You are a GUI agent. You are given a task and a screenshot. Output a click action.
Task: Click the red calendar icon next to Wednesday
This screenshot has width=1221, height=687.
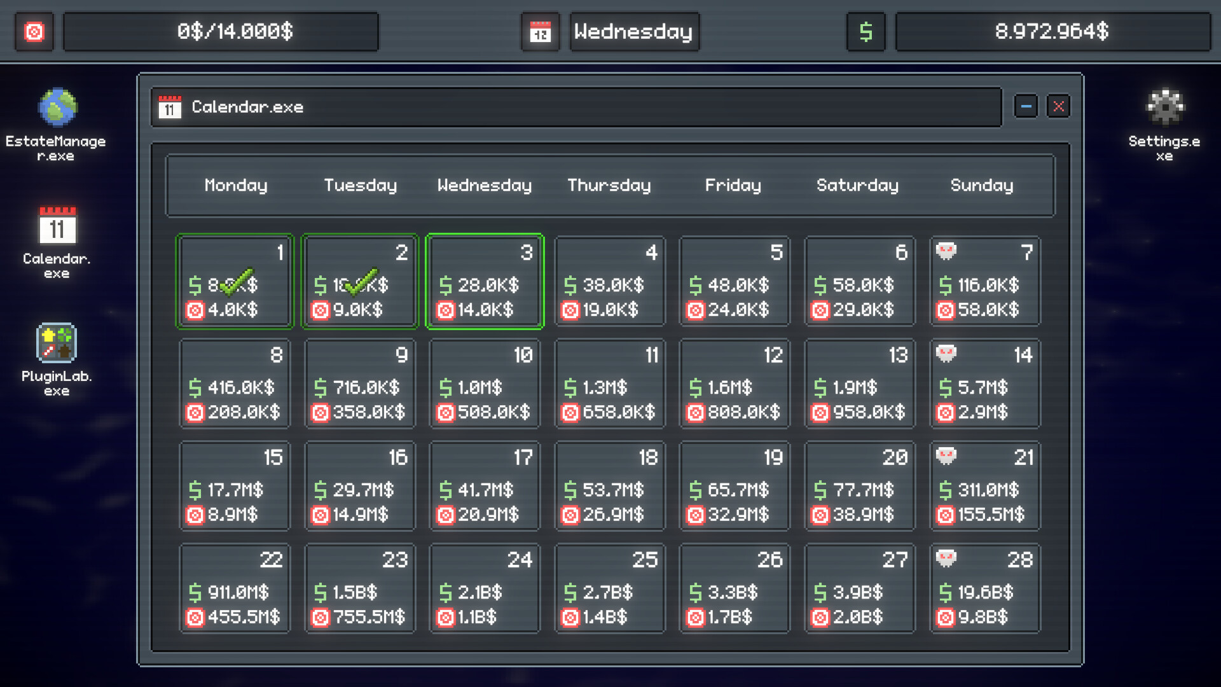[x=540, y=32]
